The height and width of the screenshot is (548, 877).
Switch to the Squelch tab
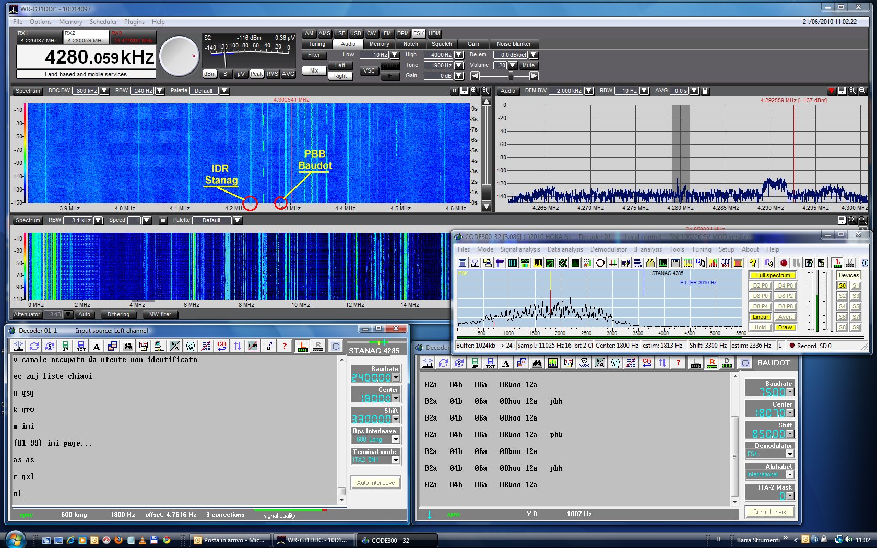click(442, 44)
